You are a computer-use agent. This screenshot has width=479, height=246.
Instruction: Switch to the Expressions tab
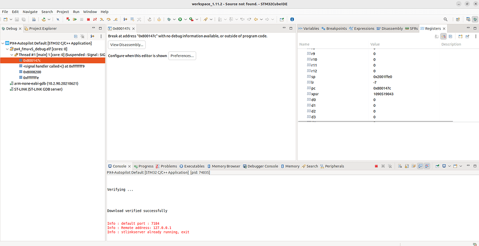(x=362, y=28)
